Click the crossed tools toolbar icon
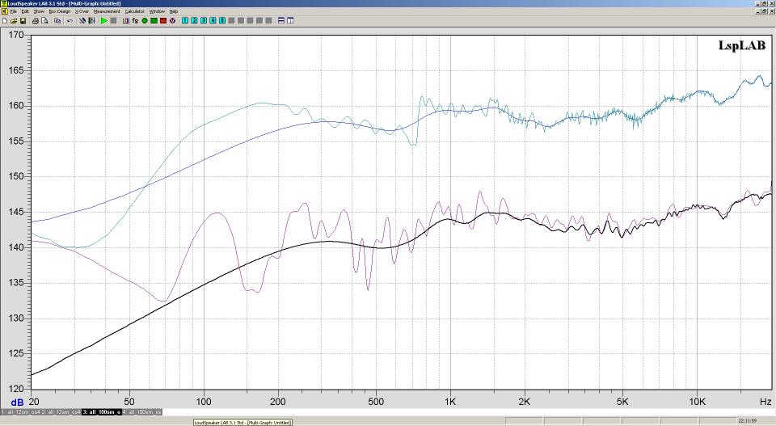The height and width of the screenshot is (426, 776). [82, 21]
